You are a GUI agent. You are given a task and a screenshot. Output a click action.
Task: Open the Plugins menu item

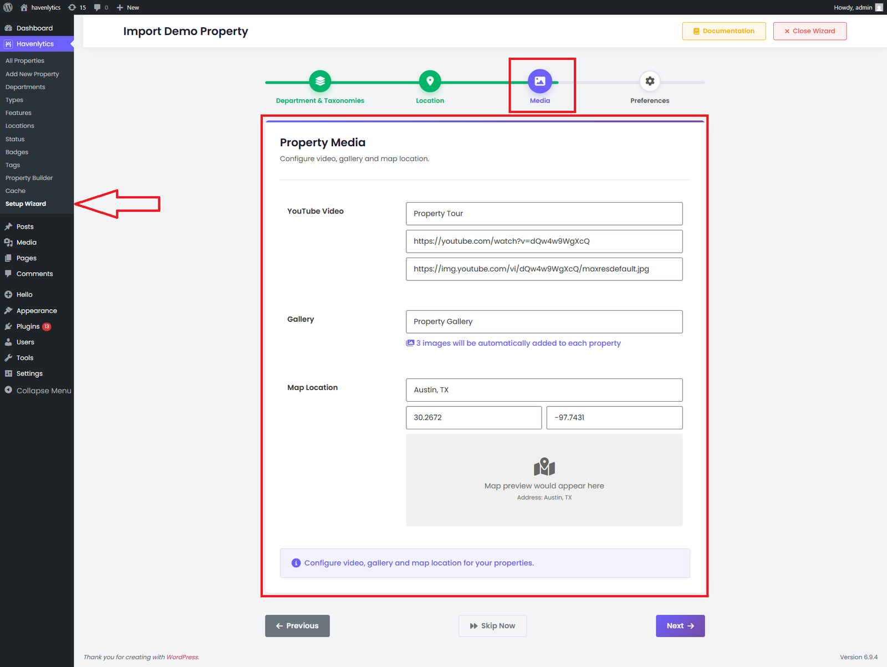click(x=28, y=326)
